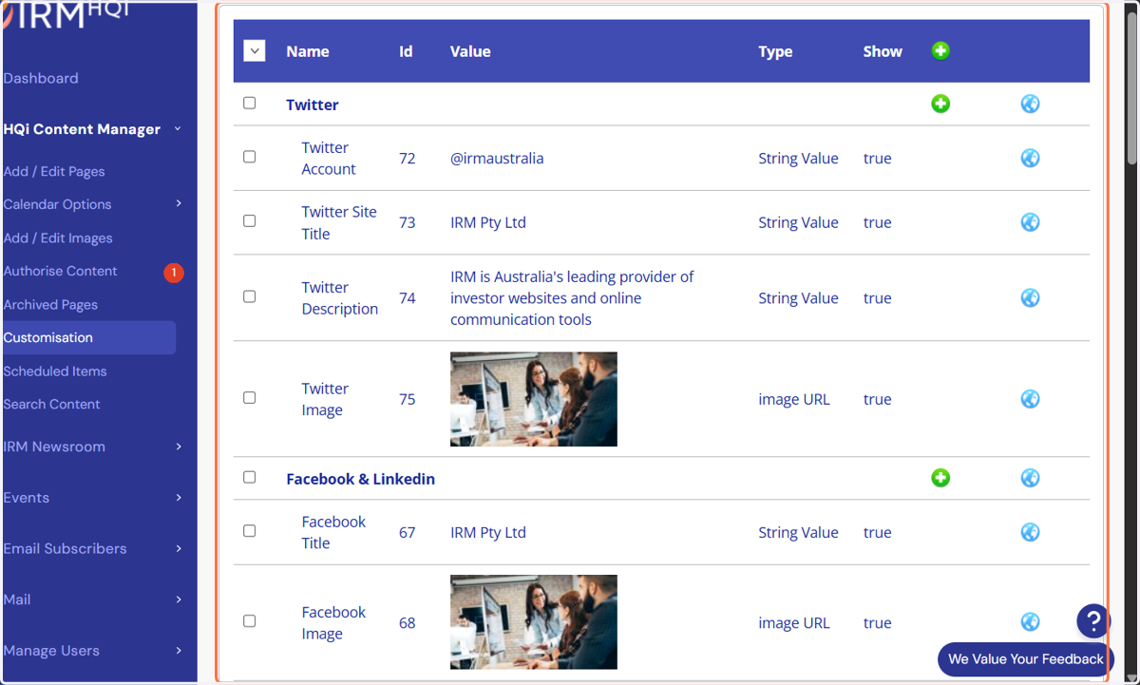Expand Calendar Options submenu
The height and width of the screenshot is (685, 1140).
coord(179,203)
